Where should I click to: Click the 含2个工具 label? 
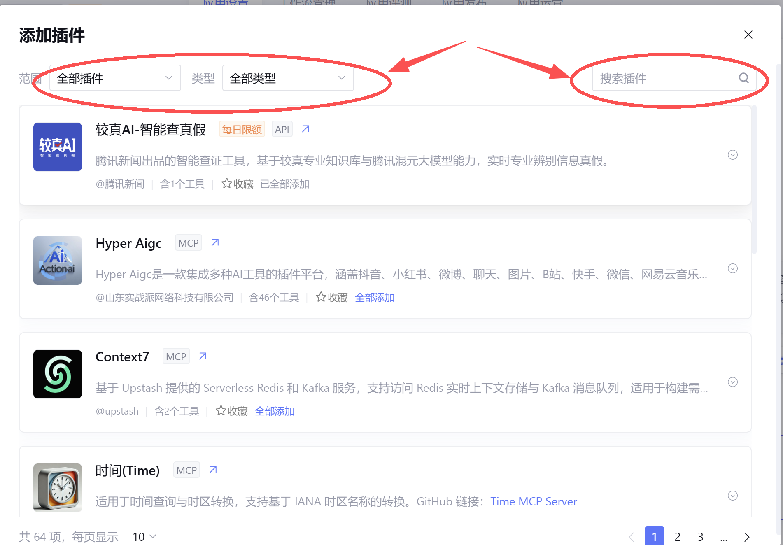177,411
